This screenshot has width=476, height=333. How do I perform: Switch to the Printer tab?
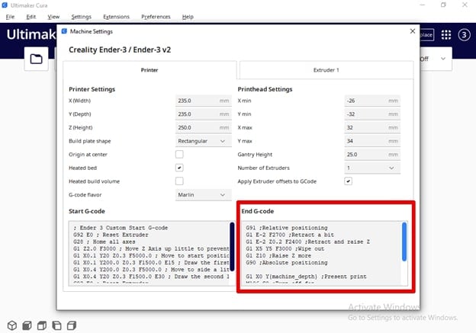pyautogui.click(x=150, y=70)
